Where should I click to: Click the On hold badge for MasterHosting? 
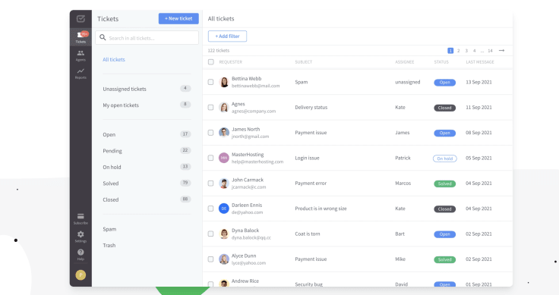pos(444,158)
